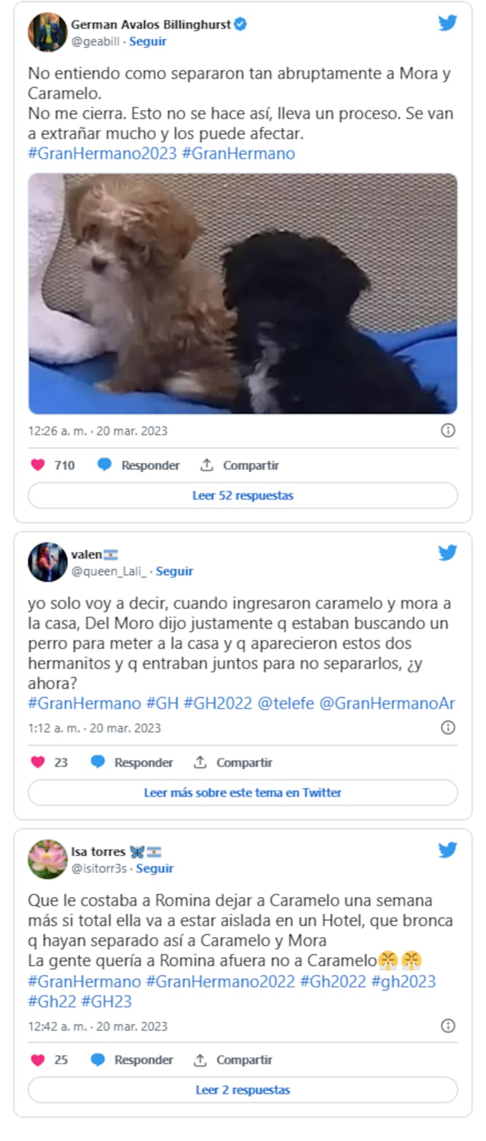Click Leer más sobre este tema en Twitter
486x1141 pixels.
243,792
